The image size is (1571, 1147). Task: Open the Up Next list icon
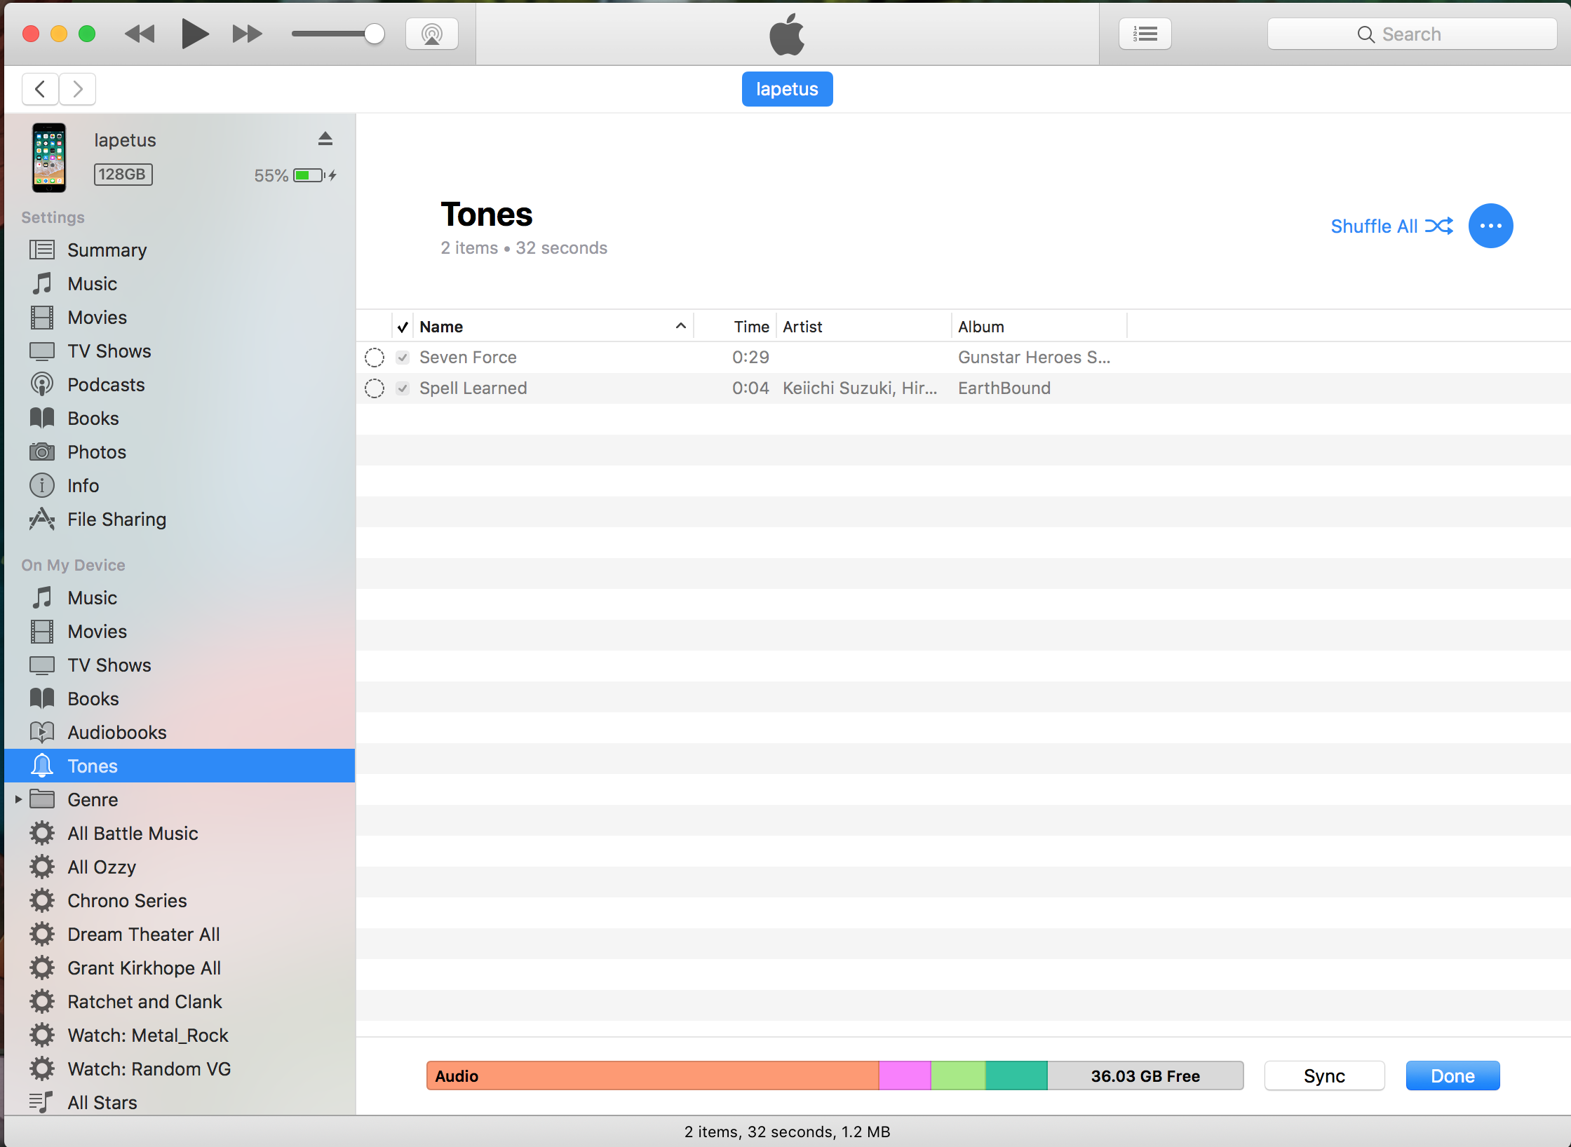pos(1145,34)
